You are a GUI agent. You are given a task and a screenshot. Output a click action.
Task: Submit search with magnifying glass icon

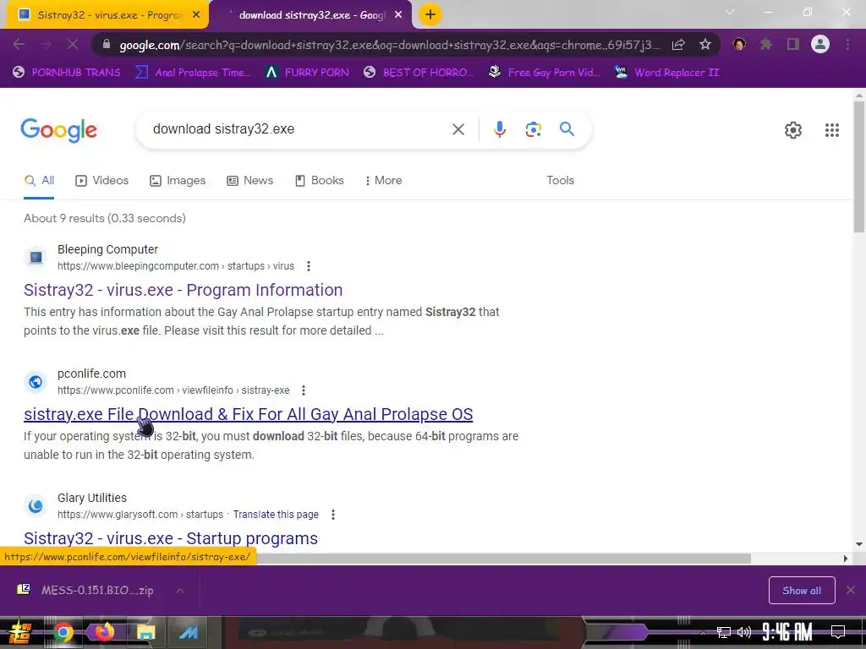coord(567,129)
